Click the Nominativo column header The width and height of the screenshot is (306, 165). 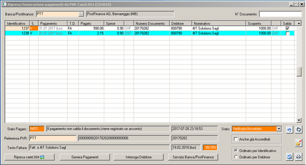coord(218,23)
